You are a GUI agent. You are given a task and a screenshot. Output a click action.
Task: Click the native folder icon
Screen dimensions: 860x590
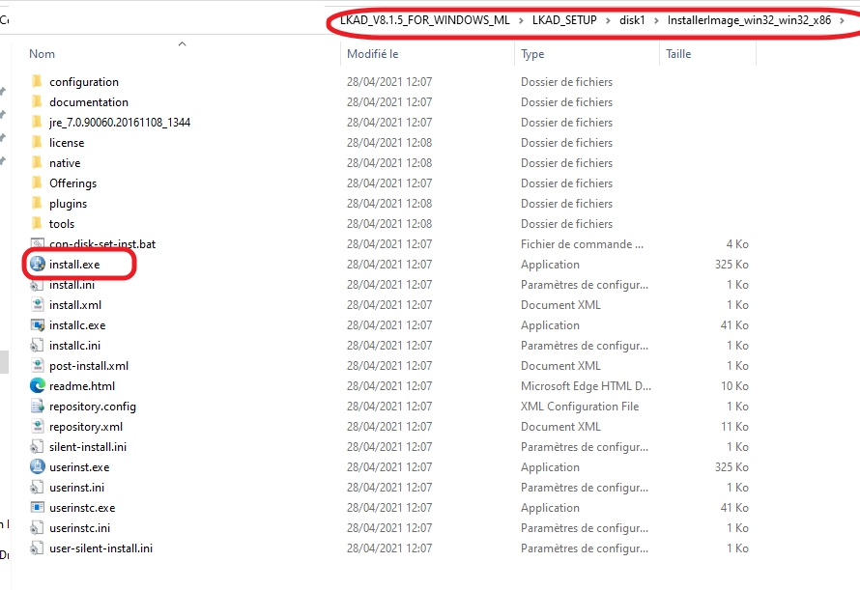tap(37, 163)
